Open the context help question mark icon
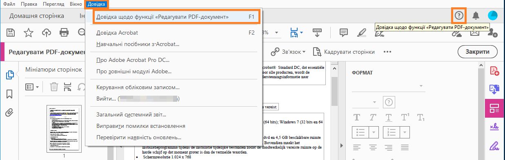The image size is (505, 160). click(459, 15)
